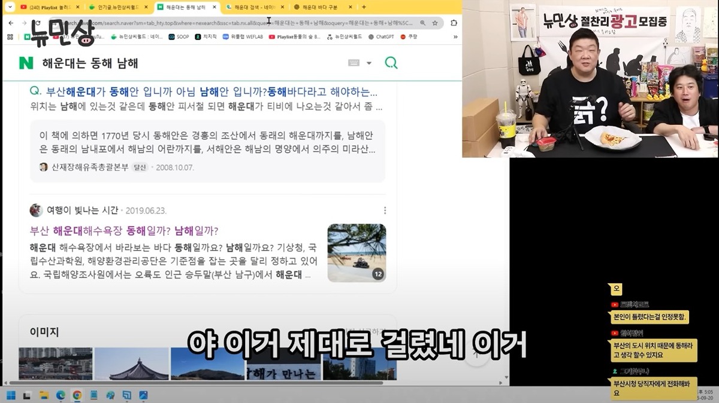Show more bookmarks via the overflow chevron

point(455,36)
